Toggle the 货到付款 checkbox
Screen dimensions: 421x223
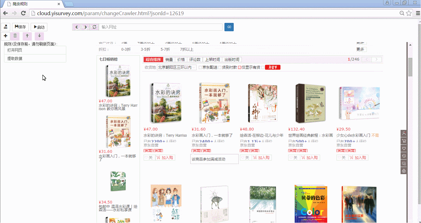(220, 67)
